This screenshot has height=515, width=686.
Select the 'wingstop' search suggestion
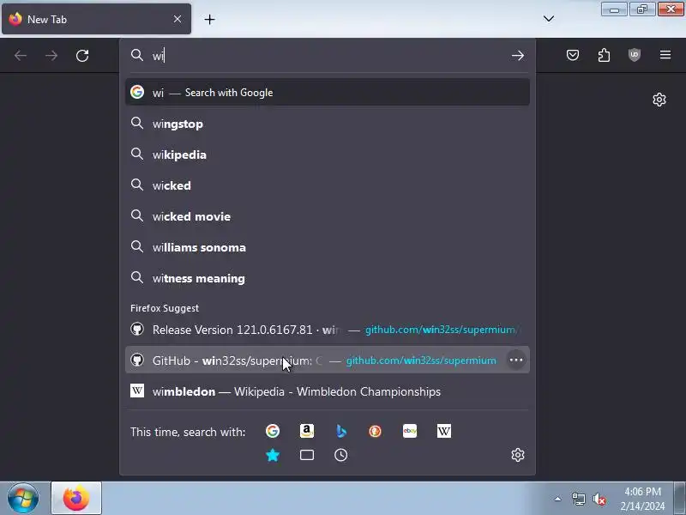pyautogui.click(x=328, y=124)
